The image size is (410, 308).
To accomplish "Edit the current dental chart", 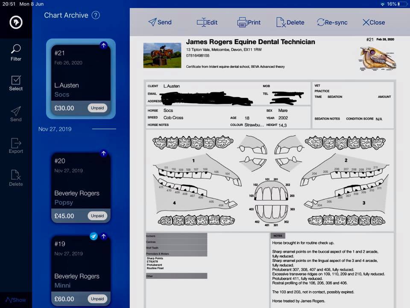I will pos(207,22).
